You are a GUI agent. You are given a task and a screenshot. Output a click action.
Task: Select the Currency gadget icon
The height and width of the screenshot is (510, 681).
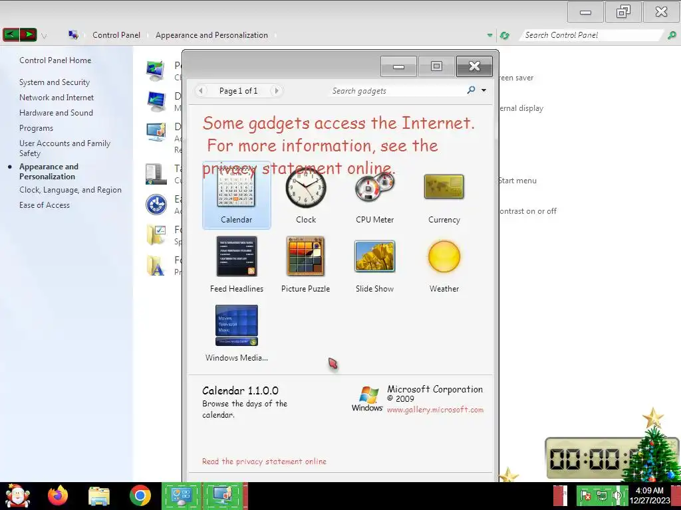click(444, 187)
